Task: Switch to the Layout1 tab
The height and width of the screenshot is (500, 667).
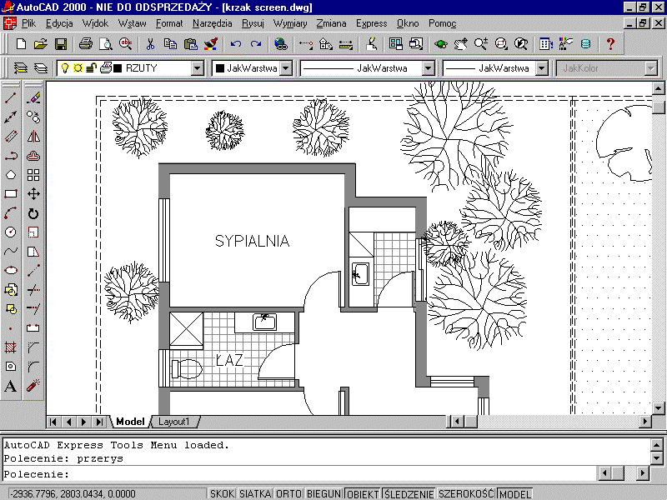Action: (173, 422)
